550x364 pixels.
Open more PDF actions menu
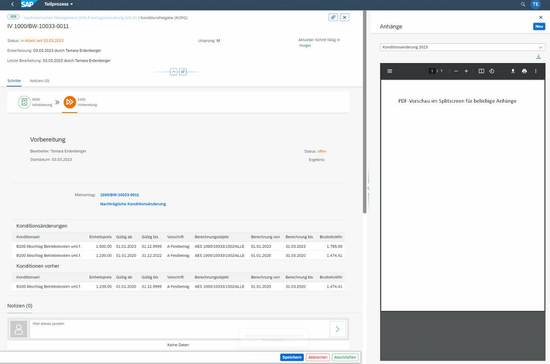[x=535, y=71]
